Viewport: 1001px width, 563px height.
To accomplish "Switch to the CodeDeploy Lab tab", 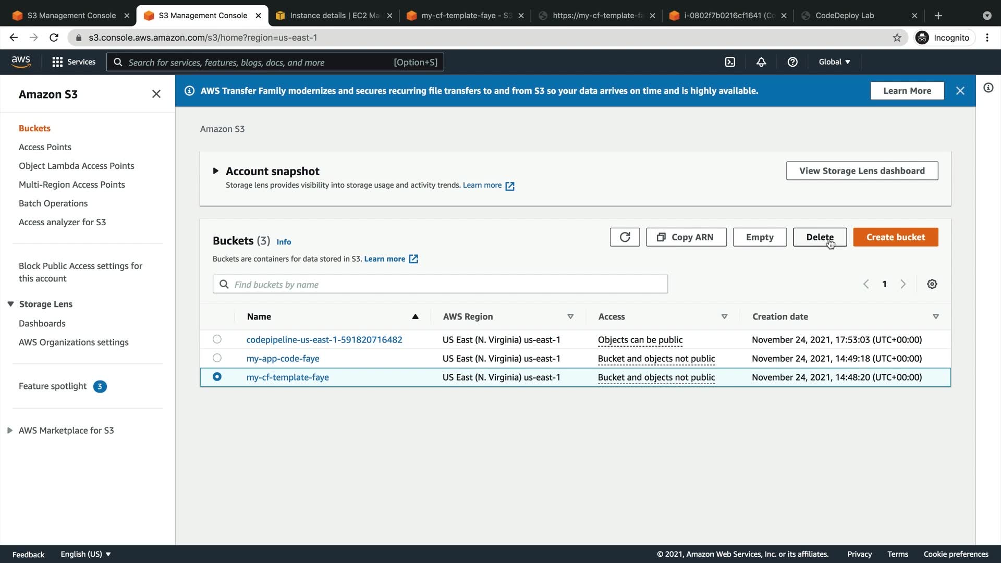I will tap(844, 16).
